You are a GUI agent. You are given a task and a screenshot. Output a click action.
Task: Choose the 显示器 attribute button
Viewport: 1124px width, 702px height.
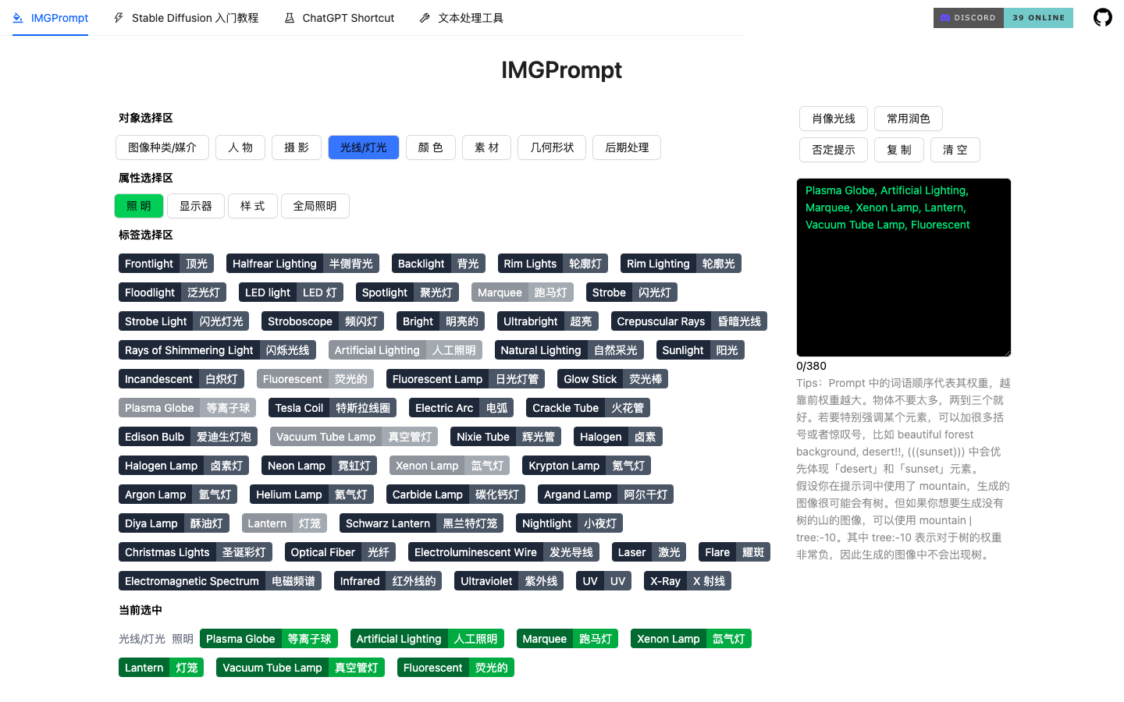point(196,206)
